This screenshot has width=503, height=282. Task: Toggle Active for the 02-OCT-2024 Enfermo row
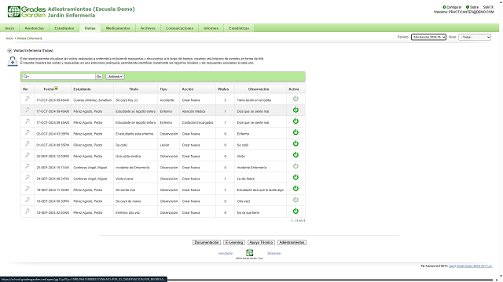pos(296,132)
